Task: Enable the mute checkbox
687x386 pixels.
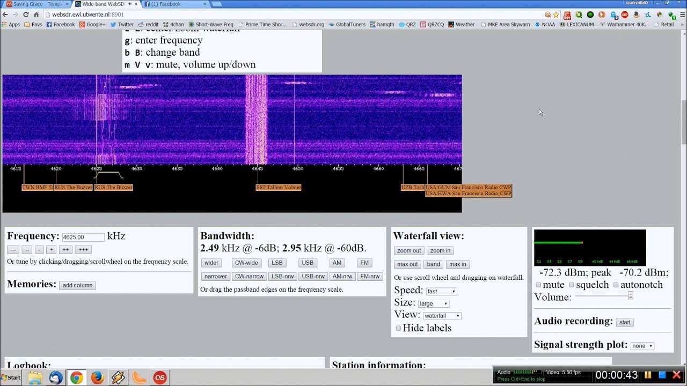Action: click(538, 285)
